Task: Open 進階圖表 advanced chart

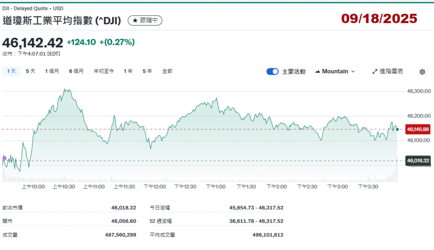Action: click(388, 72)
